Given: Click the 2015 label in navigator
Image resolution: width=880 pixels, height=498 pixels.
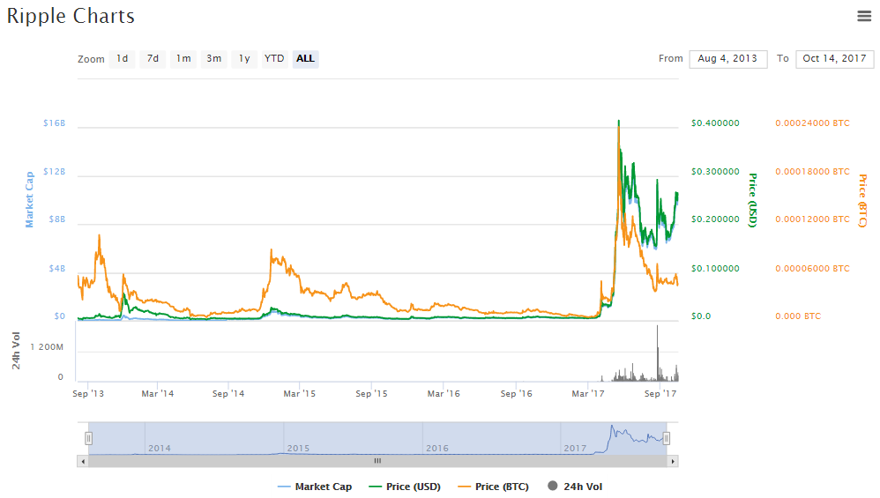Looking at the screenshot, I should [x=298, y=449].
